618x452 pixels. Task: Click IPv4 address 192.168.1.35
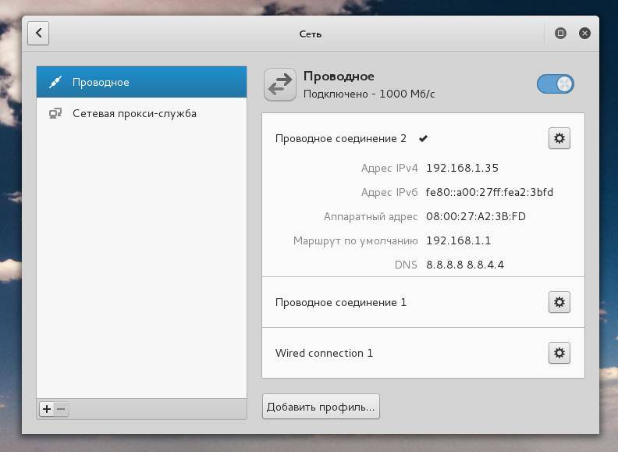click(462, 168)
